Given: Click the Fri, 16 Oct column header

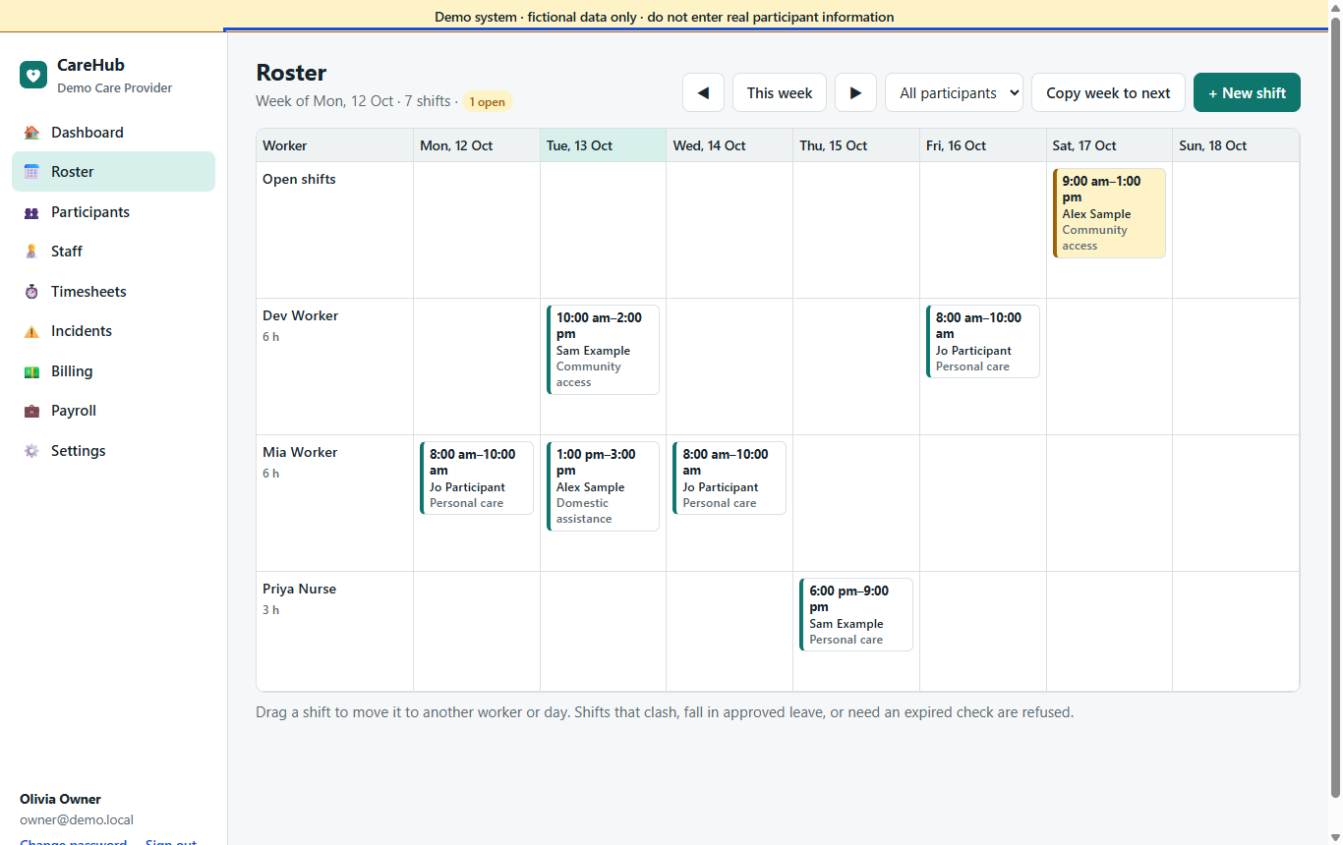Looking at the screenshot, I should point(982,145).
